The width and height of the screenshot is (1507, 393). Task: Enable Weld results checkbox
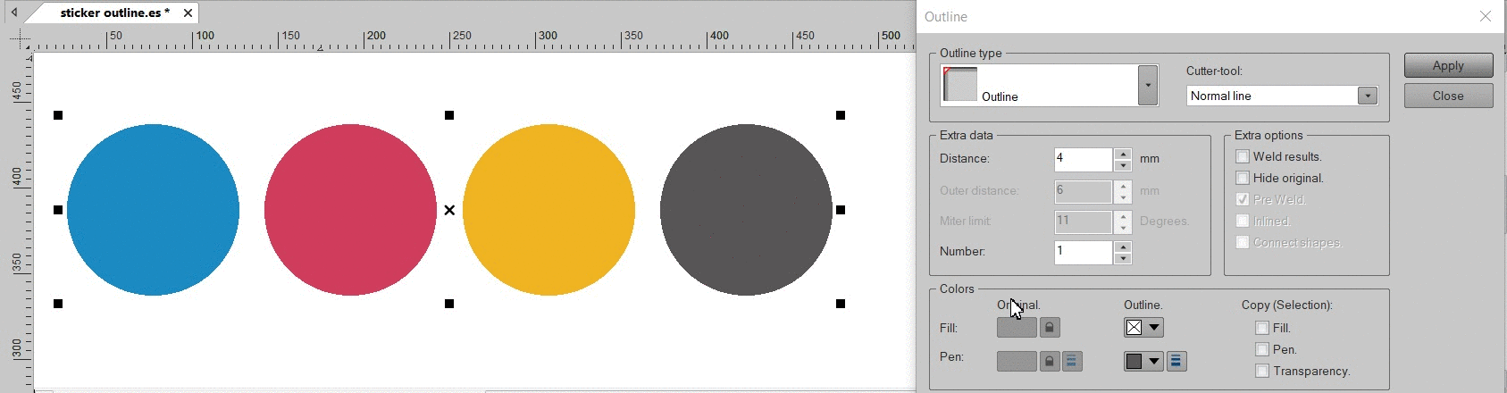1243,156
